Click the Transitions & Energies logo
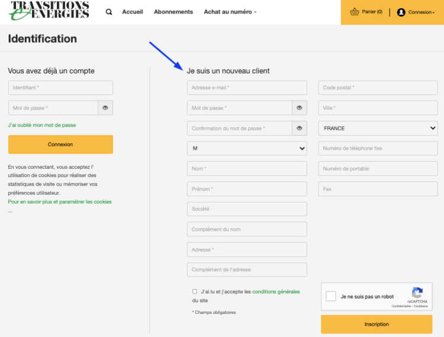Viewport: 444px width, 337px height. pos(50,10)
